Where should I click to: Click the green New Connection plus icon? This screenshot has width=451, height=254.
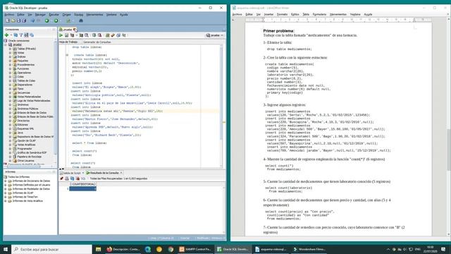tap(6, 35)
